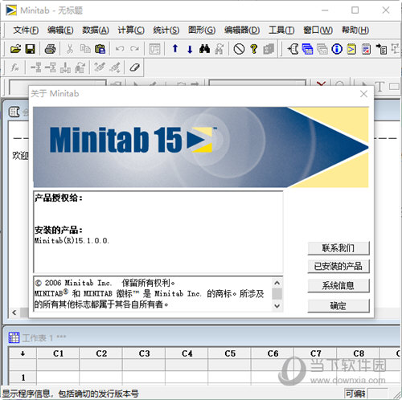This screenshot has width=402, height=400.
Task: Select row header 1 in worksheet
Action: click(23, 378)
